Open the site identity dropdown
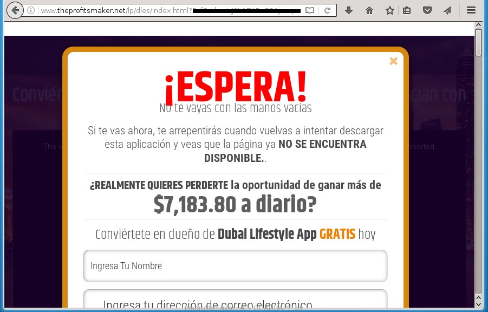 pyautogui.click(x=31, y=10)
